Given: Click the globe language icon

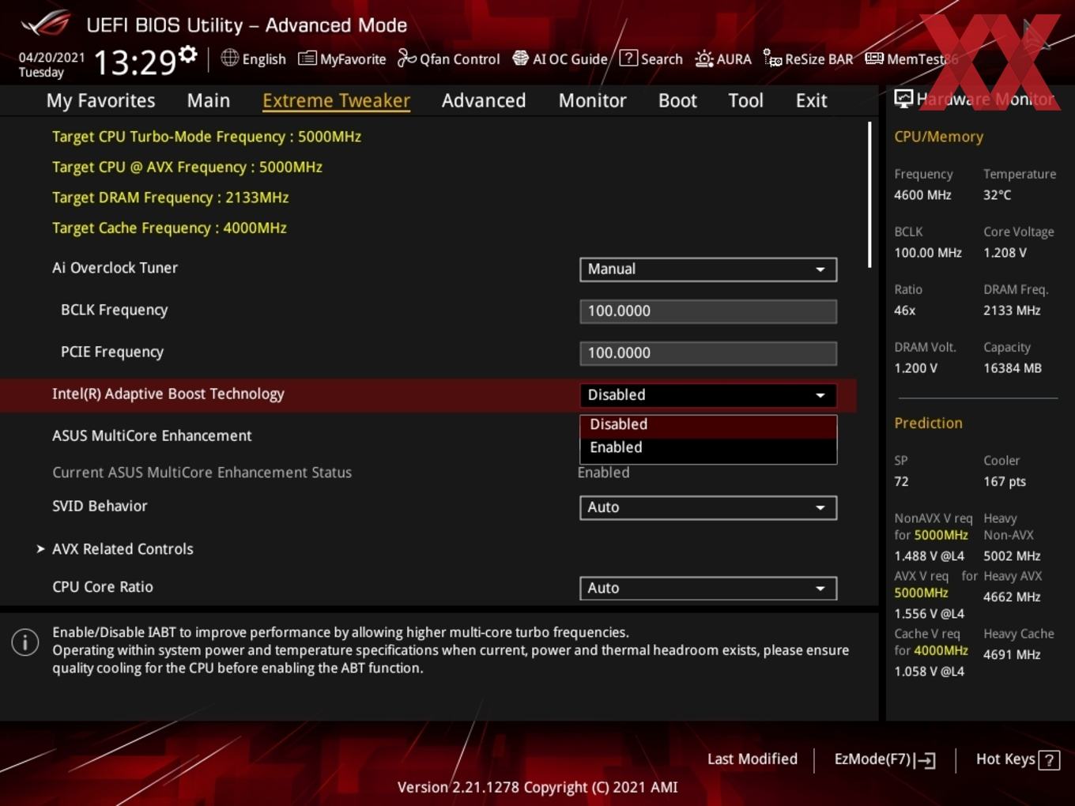Looking at the screenshot, I should click(x=230, y=58).
